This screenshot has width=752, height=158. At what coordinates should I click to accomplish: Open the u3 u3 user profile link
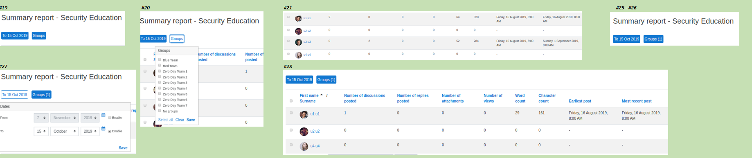click(x=307, y=42)
